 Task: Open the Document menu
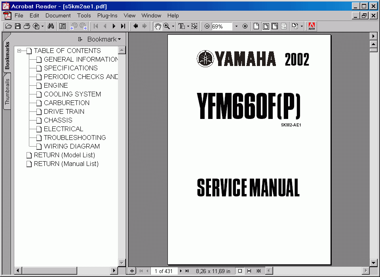(x=58, y=16)
